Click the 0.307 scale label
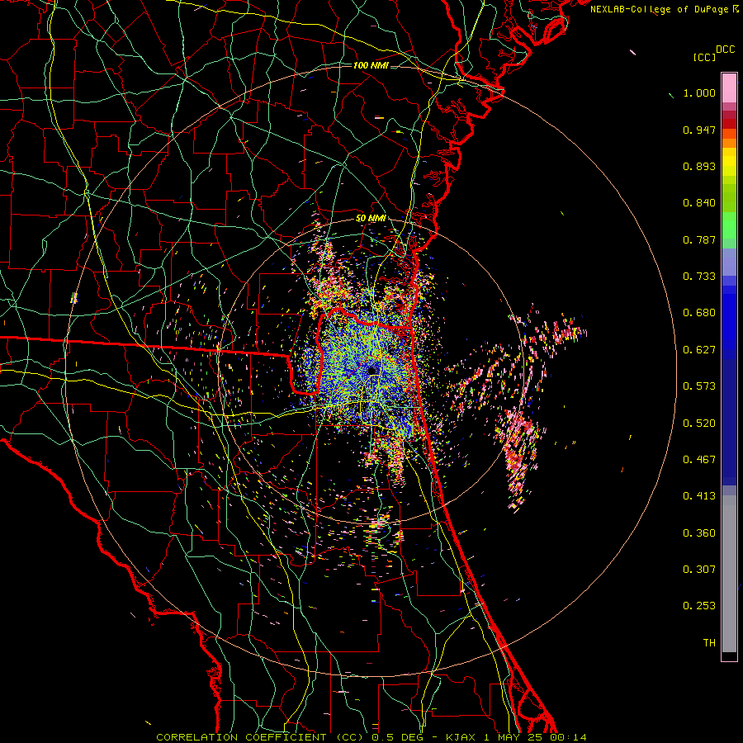This screenshot has height=743, width=743. tap(699, 570)
